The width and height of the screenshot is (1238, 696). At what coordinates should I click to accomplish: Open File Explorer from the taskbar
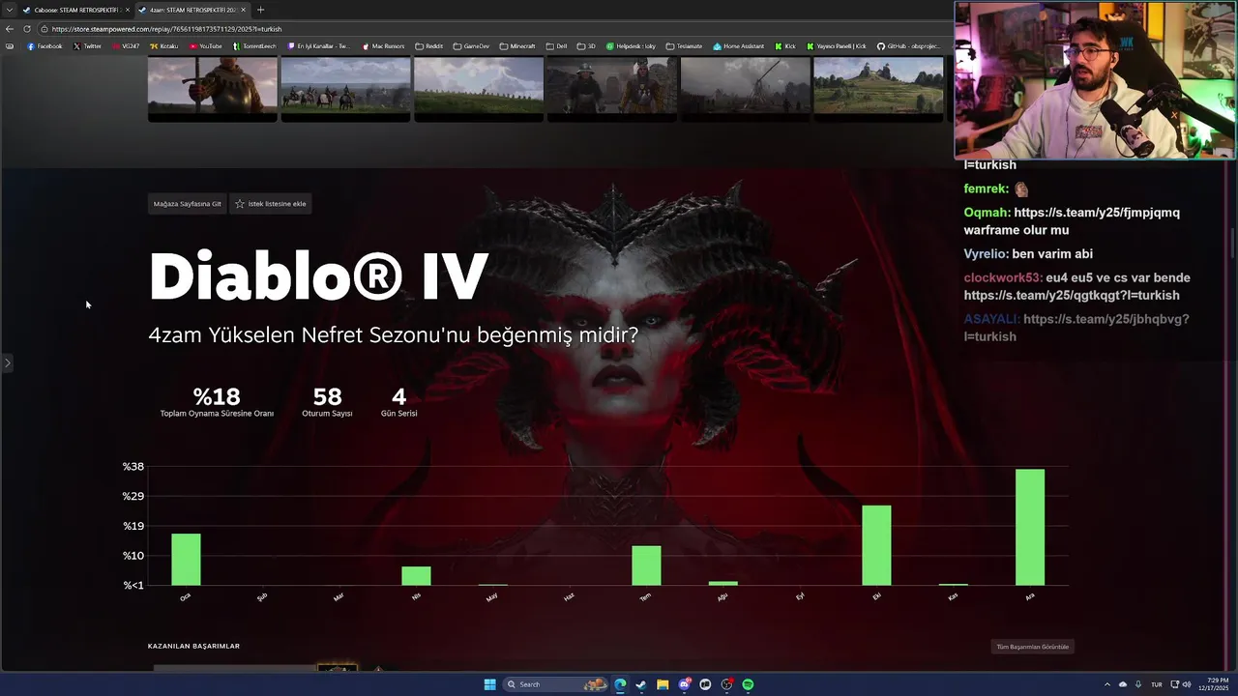663,684
